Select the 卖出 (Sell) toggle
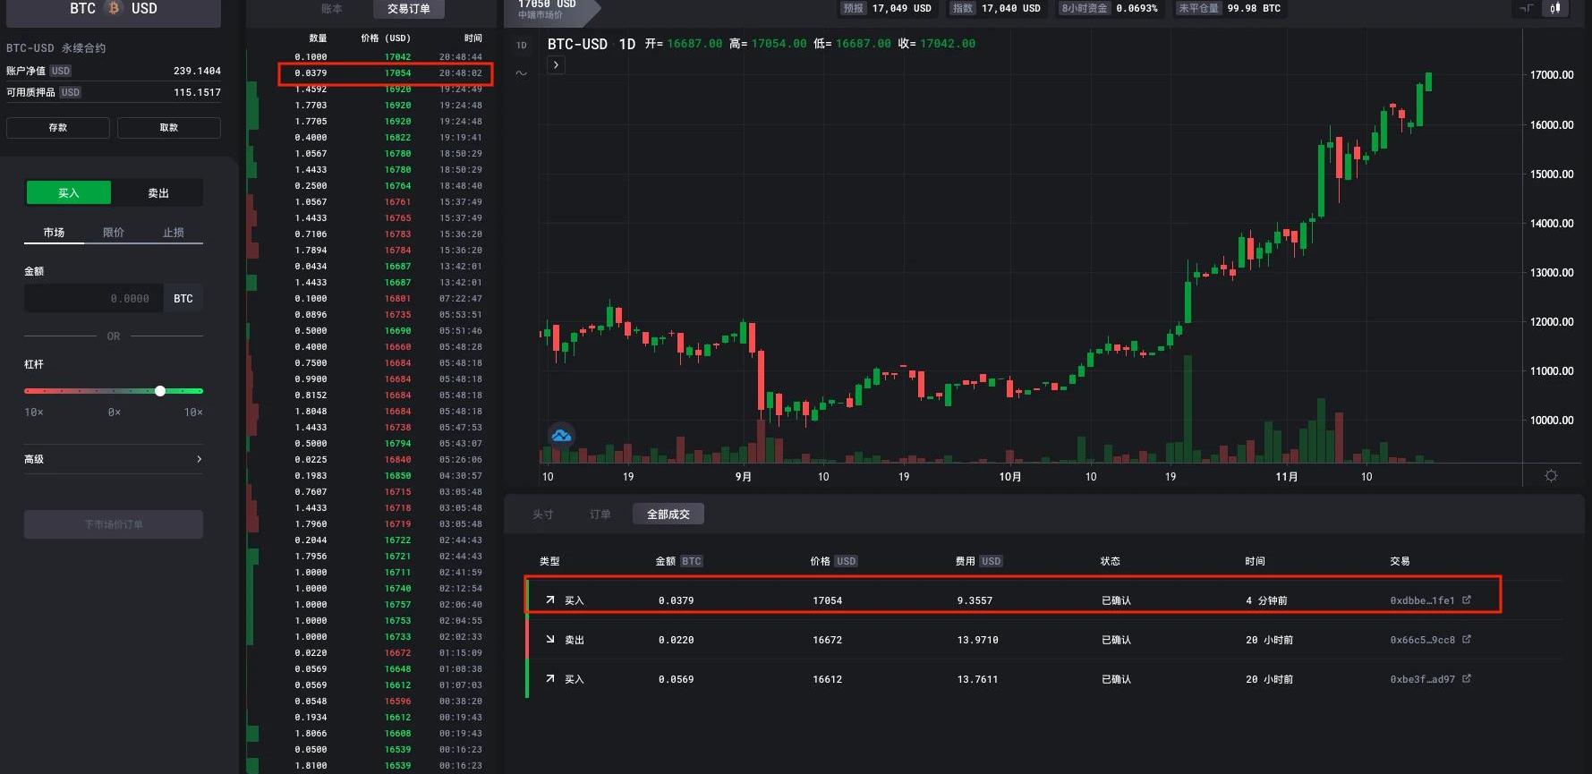The height and width of the screenshot is (774, 1592). [158, 192]
